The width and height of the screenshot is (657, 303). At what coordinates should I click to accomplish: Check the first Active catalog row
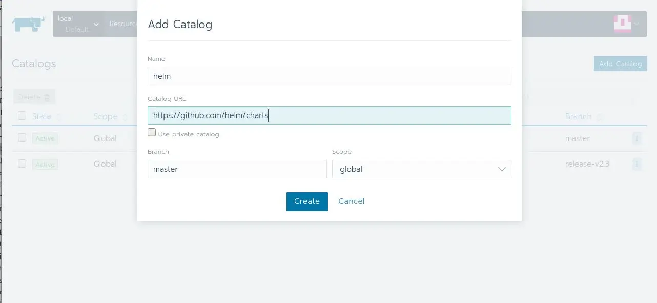click(x=22, y=137)
